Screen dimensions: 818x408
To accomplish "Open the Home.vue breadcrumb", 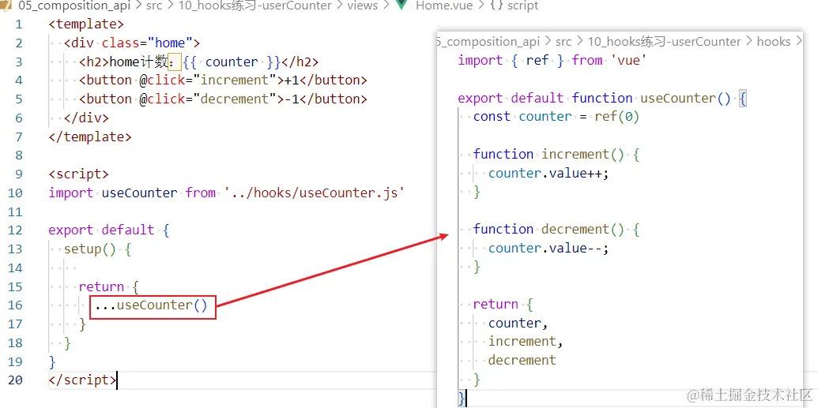I will coord(444,6).
